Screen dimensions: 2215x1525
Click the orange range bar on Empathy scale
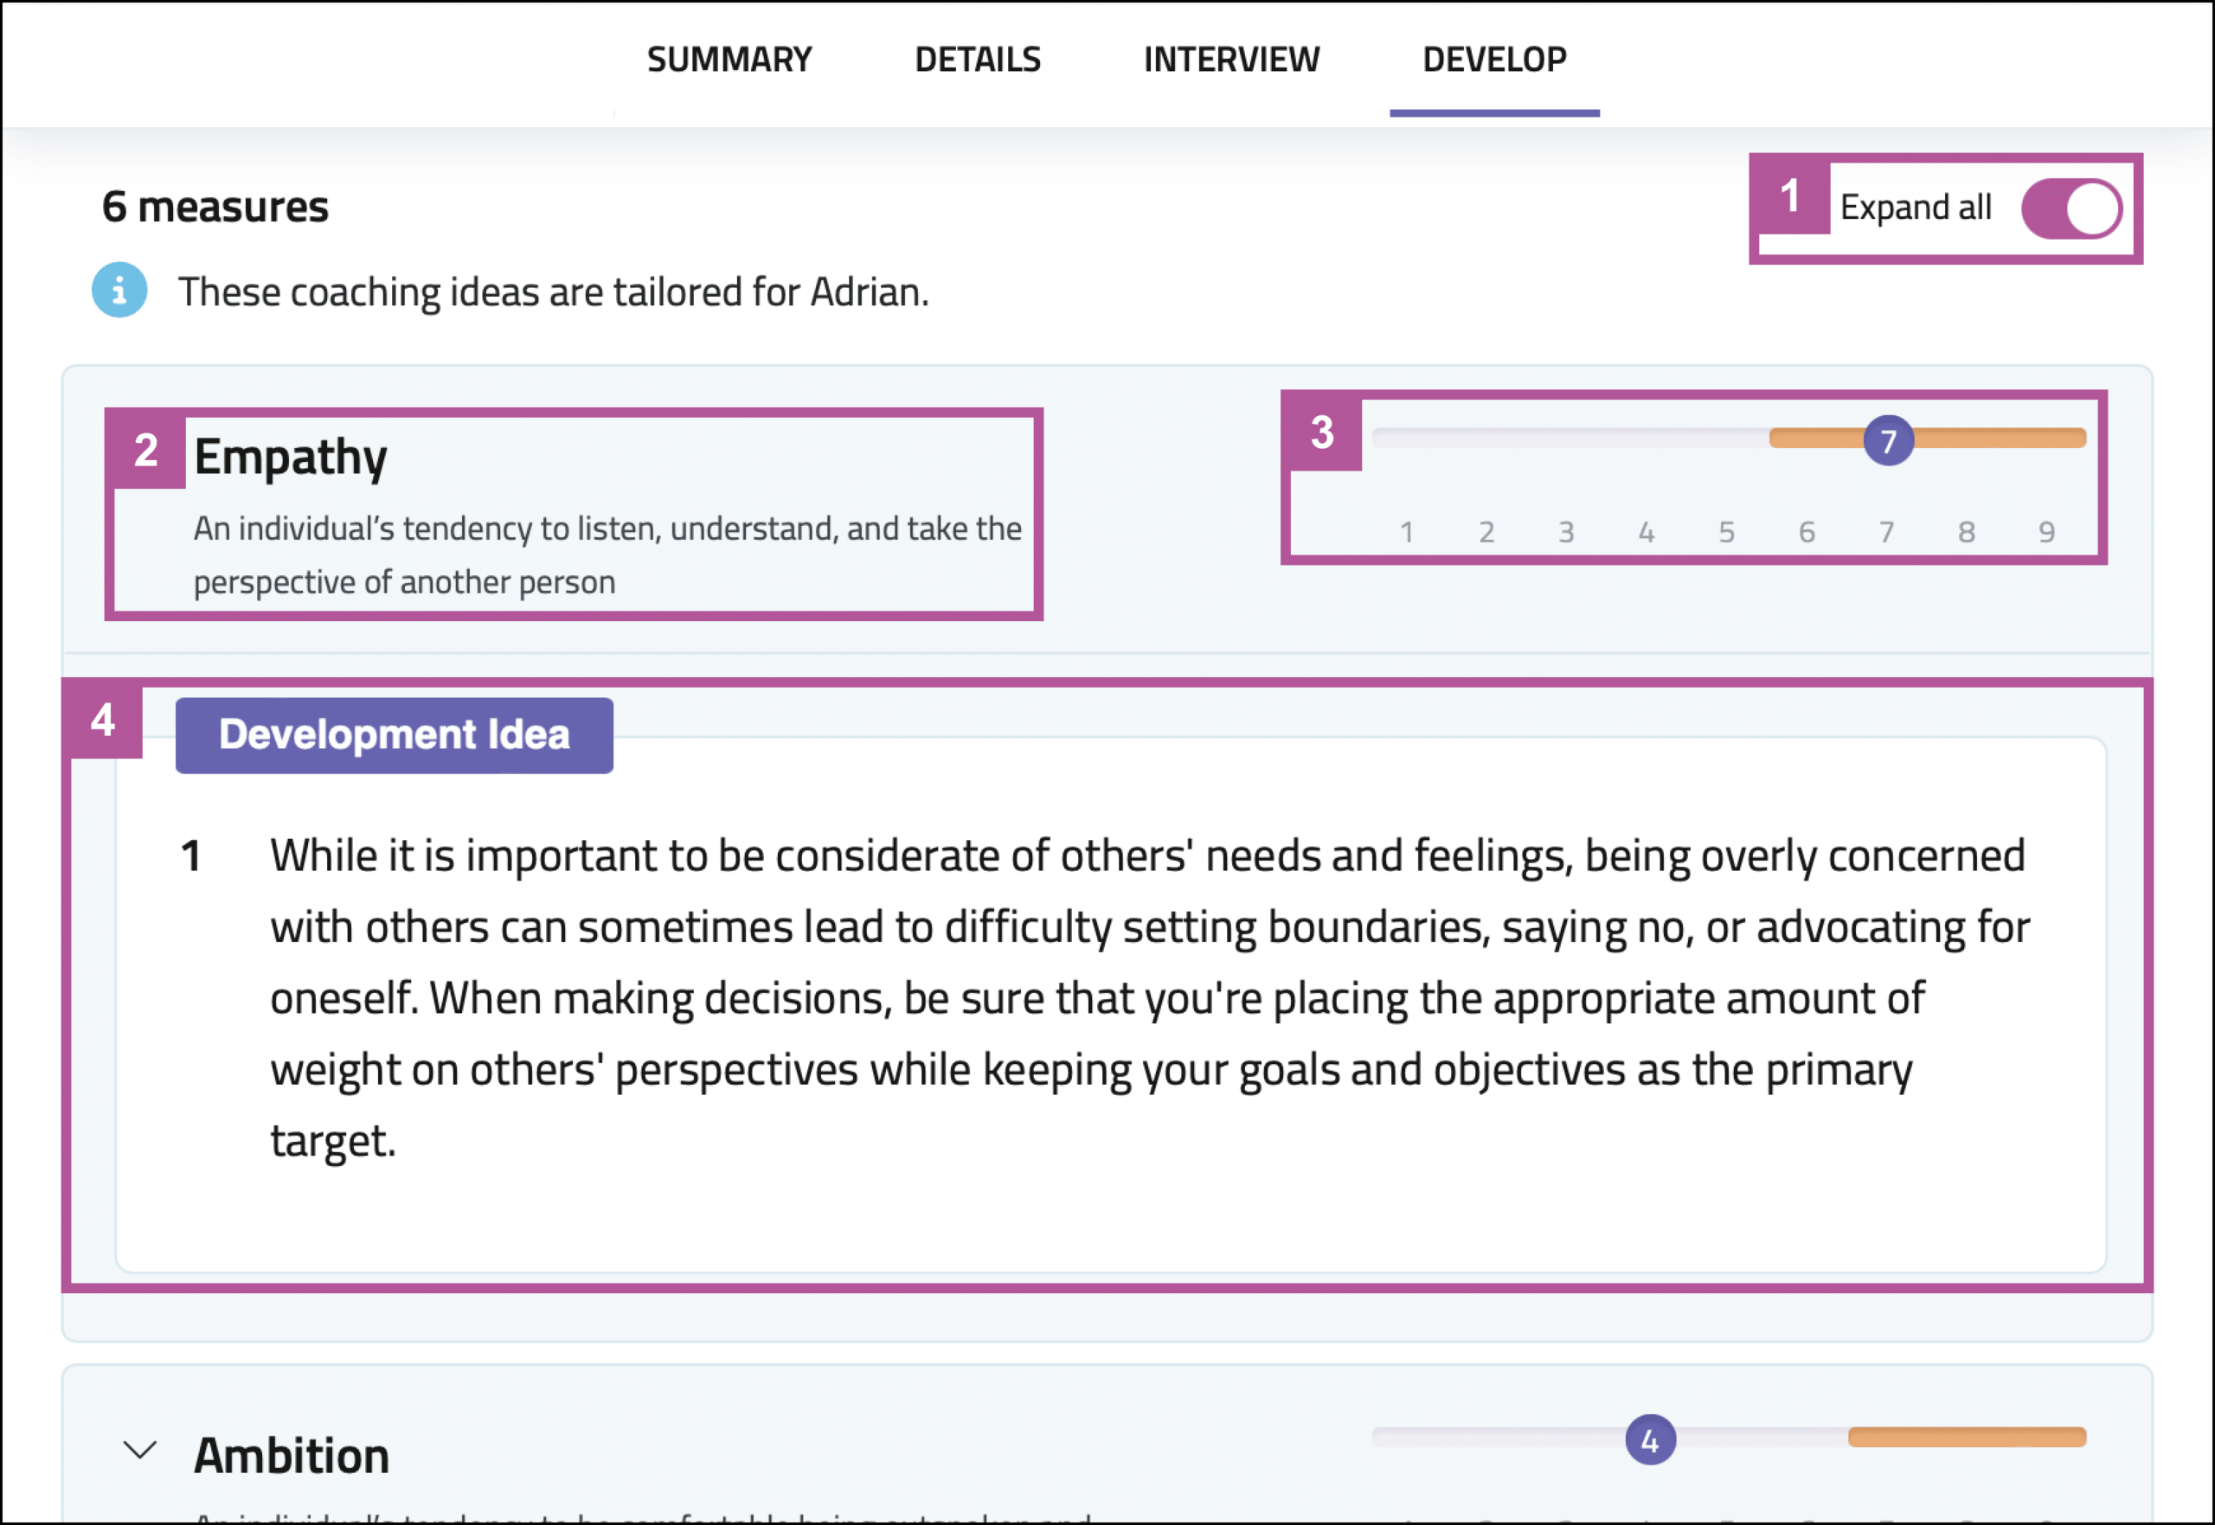[1997, 439]
